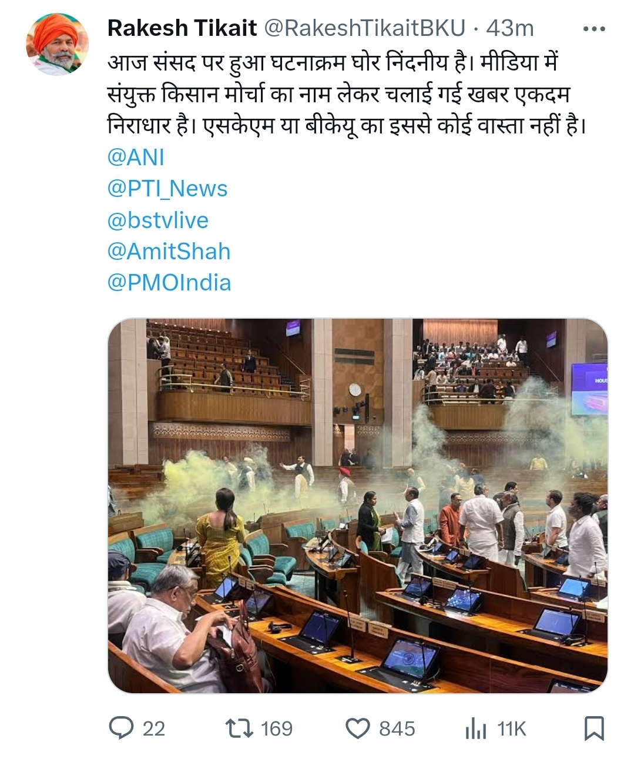Open the @PTI_News mention link
Screen dimensions: 634x762
tap(167, 189)
